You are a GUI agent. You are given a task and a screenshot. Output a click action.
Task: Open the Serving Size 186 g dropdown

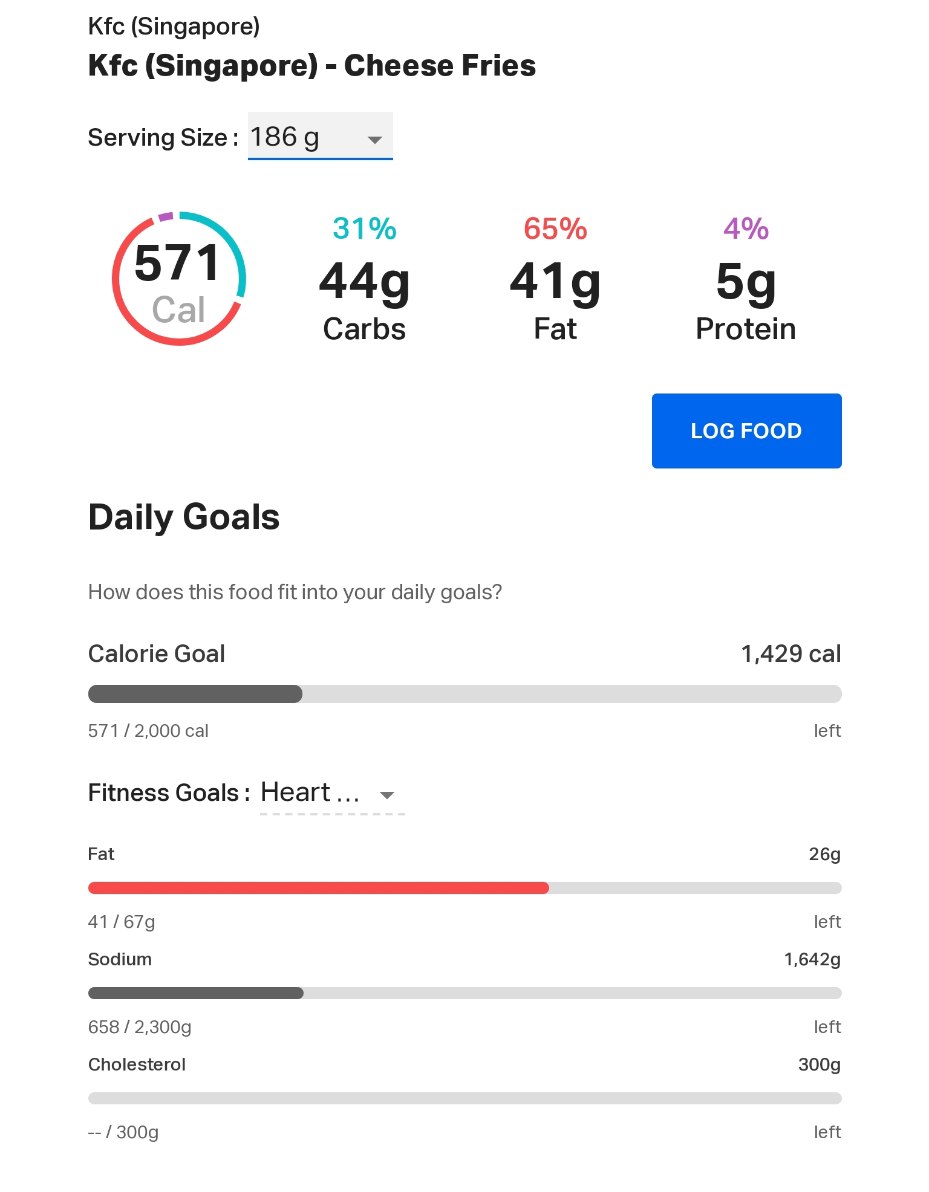(x=320, y=136)
